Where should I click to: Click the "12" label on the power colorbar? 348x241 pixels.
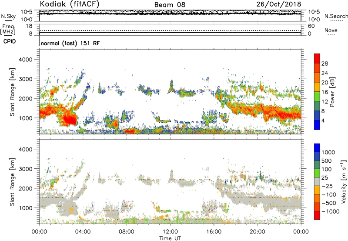(325, 102)
